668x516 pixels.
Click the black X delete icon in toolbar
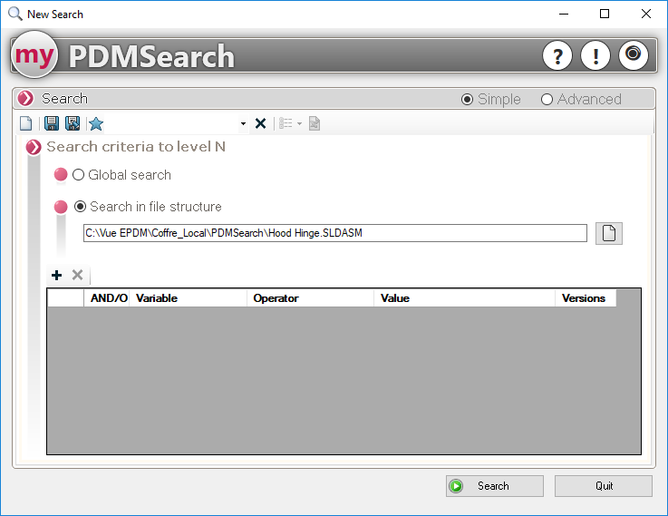tap(260, 123)
